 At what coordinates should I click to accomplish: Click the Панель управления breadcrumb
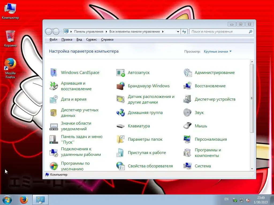(89, 31)
